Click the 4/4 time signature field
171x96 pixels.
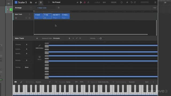(x=104, y=2)
